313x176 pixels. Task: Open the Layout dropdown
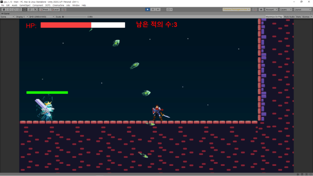click(x=302, y=9)
